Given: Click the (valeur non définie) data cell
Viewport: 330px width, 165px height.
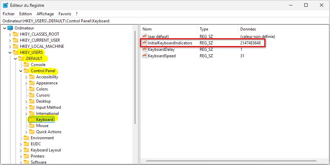Looking at the screenshot, I should point(258,37).
